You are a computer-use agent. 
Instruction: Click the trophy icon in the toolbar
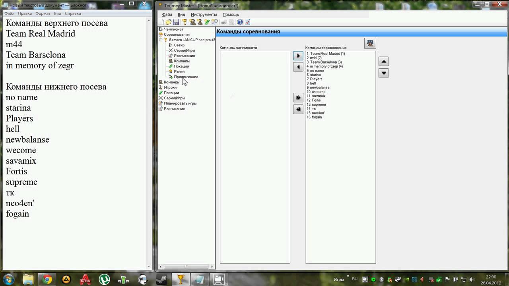185,22
